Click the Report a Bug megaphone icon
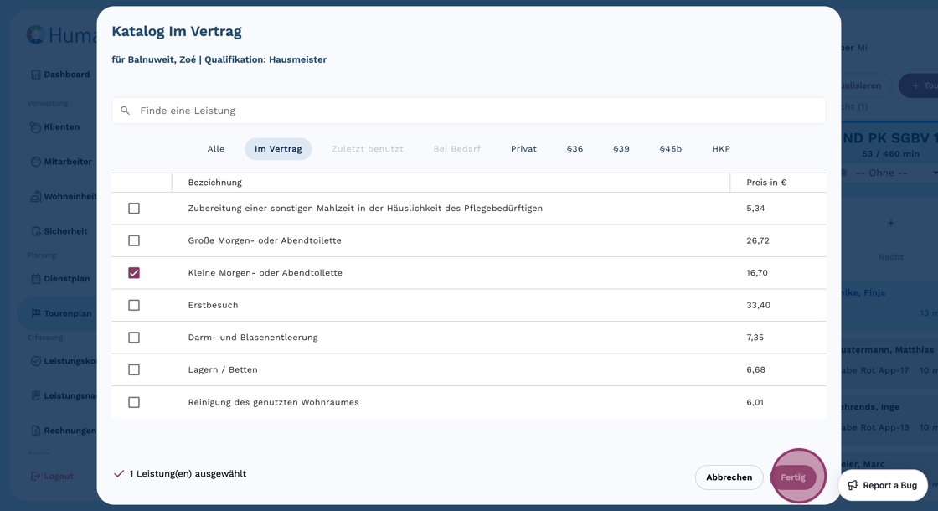Screen dimensions: 938x511 (x=853, y=485)
